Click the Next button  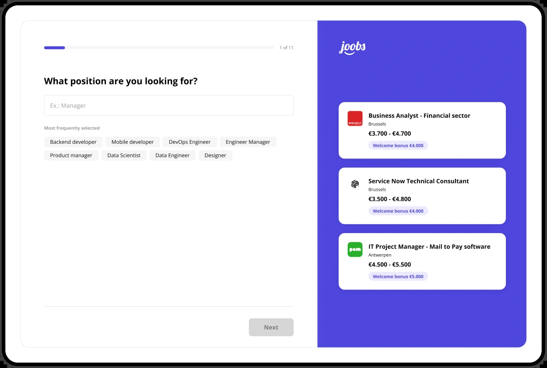271,327
